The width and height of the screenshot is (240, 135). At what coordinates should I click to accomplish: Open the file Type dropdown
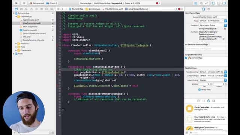coord(213,21)
